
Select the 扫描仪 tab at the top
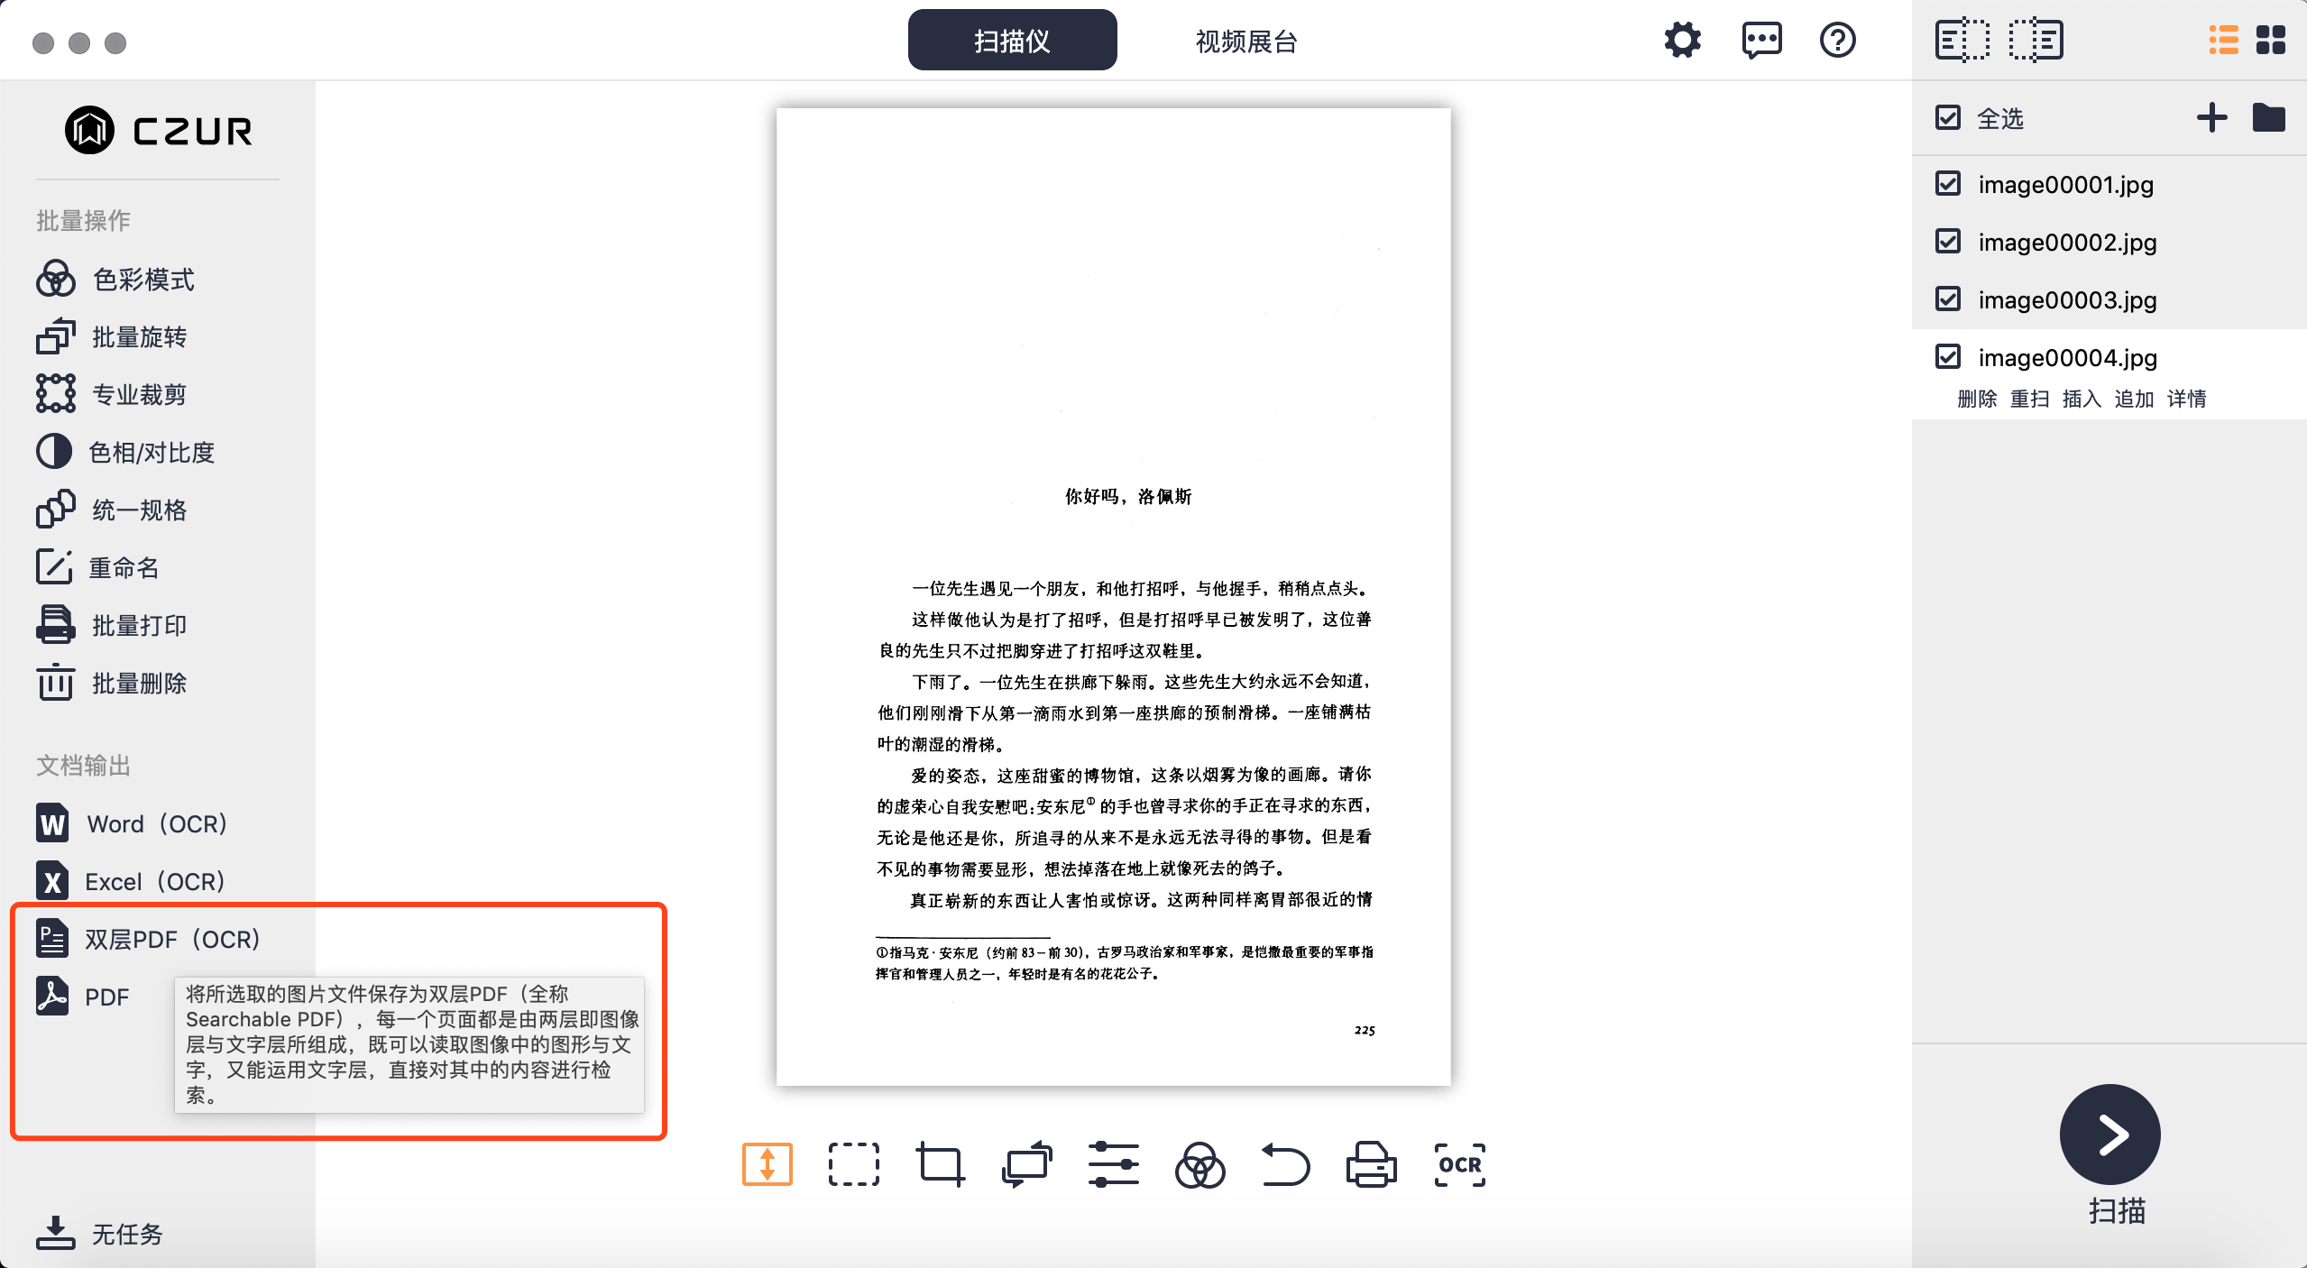click(1011, 40)
